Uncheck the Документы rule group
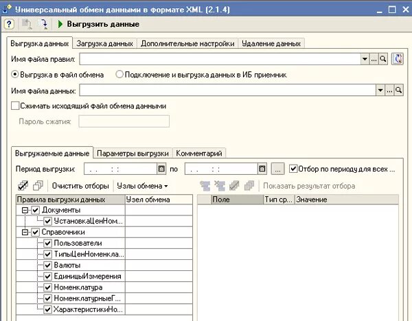The height and width of the screenshot is (321, 412). click(x=35, y=210)
